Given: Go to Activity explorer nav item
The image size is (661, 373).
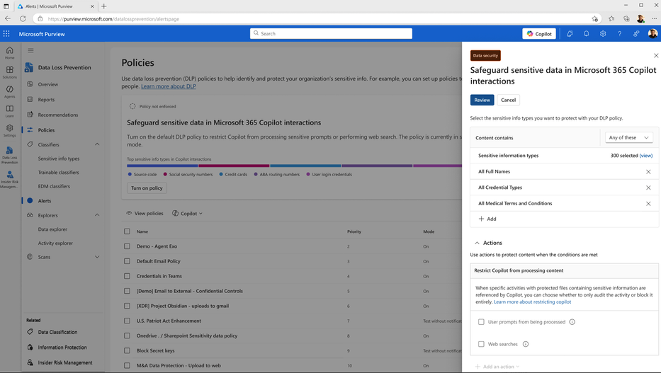Looking at the screenshot, I should pos(55,243).
